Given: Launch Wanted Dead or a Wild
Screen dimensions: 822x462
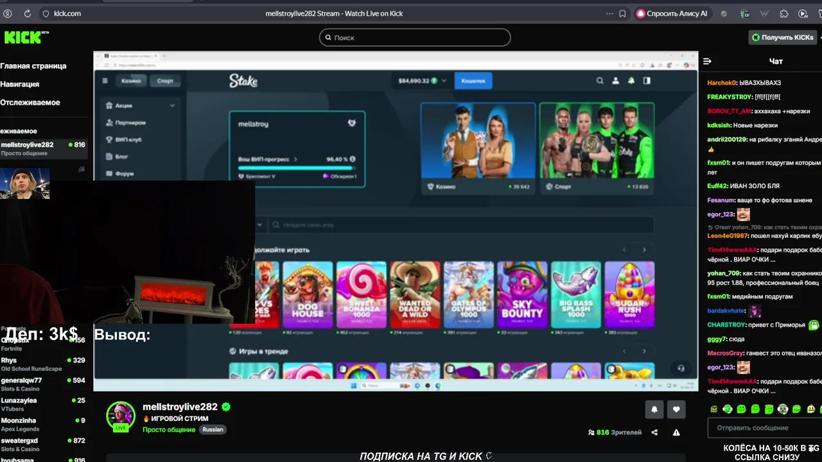Looking at the screenshot, I should point(415,295).
